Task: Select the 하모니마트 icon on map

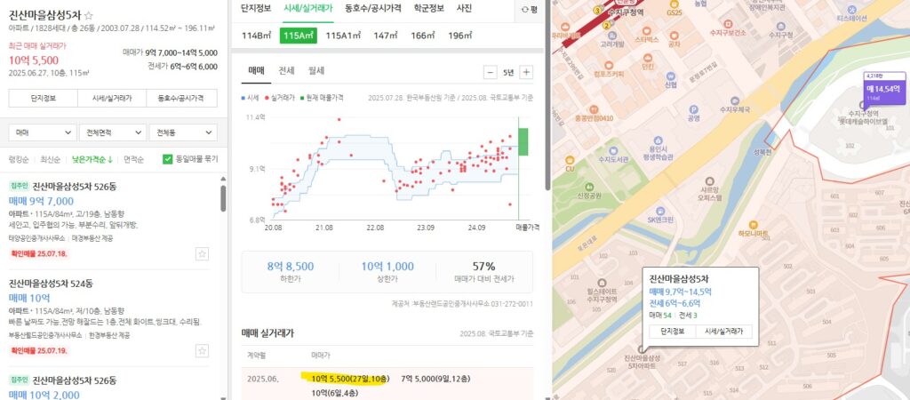Action: coord(753,224)
